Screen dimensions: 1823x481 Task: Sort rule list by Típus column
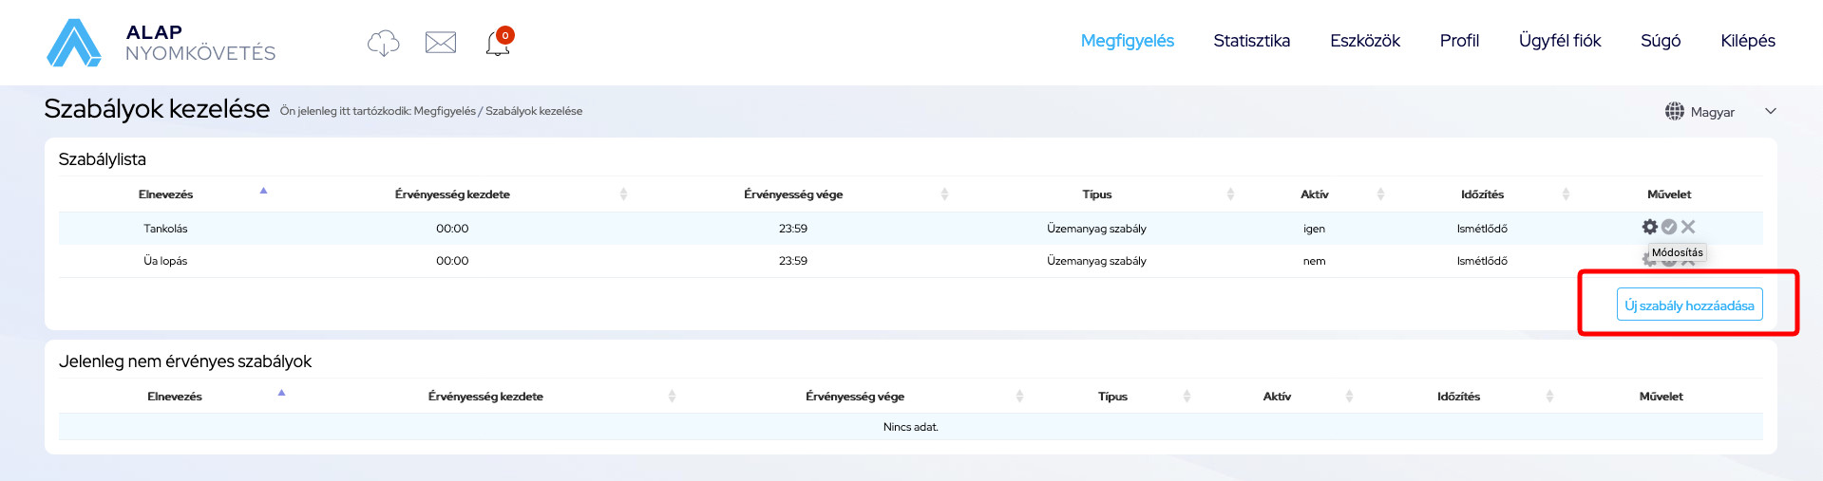1096,194
